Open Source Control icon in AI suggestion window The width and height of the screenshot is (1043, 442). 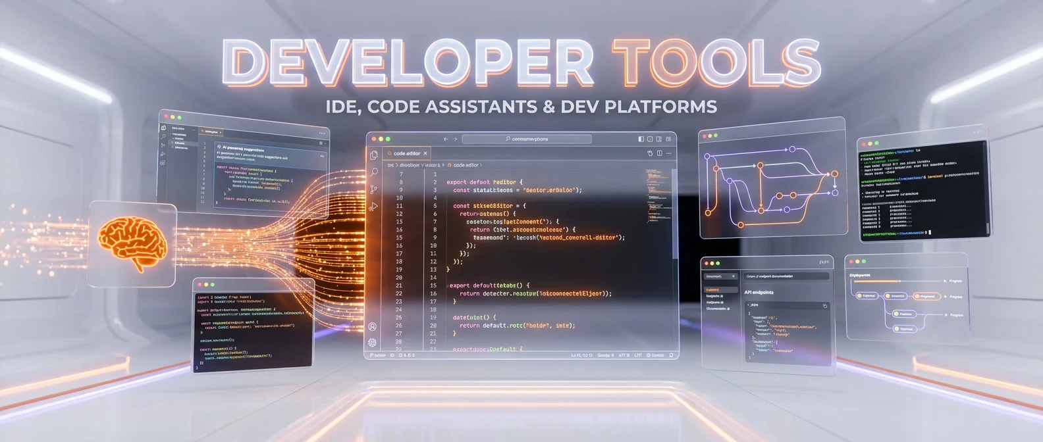[163, 145]
